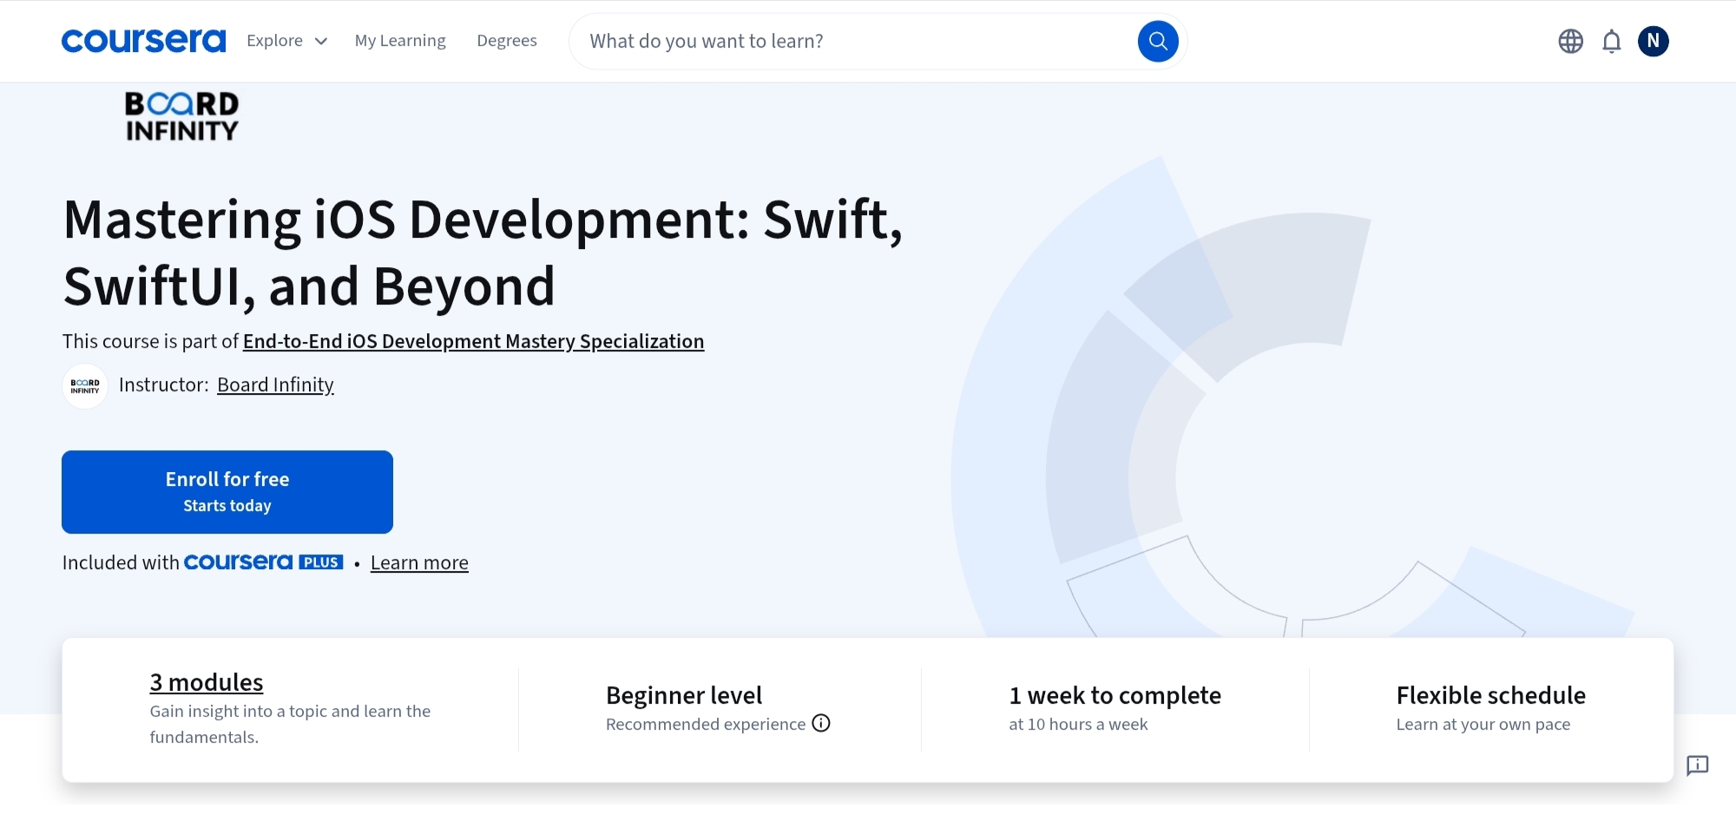Go to My Learning
Image resolution: width=1736 pixels, height=814 pixels.
tap(400, 41)
